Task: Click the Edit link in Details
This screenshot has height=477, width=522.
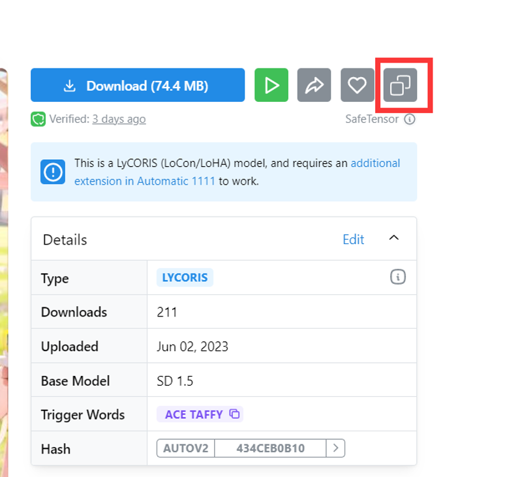Action: 353,239
